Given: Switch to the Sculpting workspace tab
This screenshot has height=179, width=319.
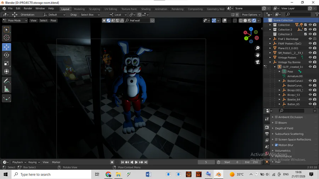Looking at the screenshot, I should 95,9.
